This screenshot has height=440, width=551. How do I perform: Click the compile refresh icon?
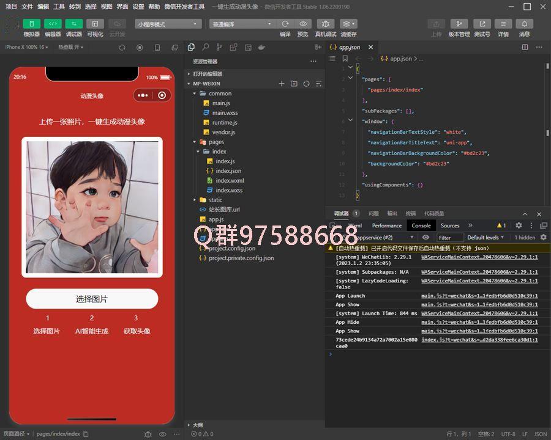click(285, 24)
